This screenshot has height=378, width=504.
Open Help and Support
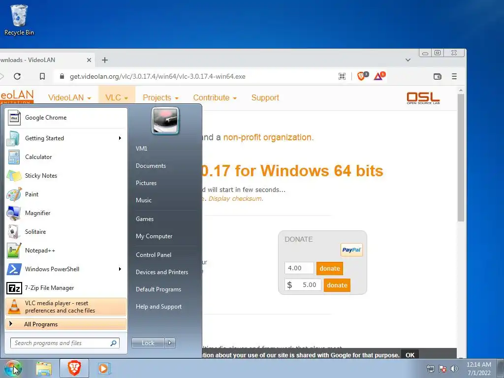158,307
